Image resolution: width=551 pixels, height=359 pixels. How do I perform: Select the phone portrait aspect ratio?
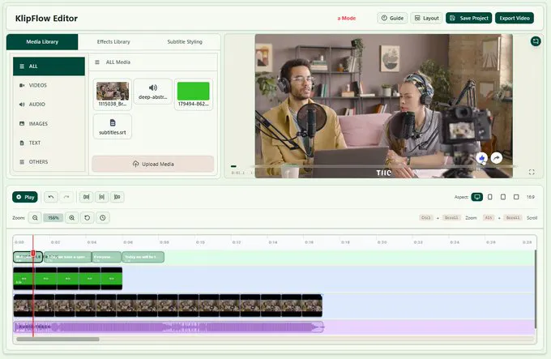click(490, 197)
